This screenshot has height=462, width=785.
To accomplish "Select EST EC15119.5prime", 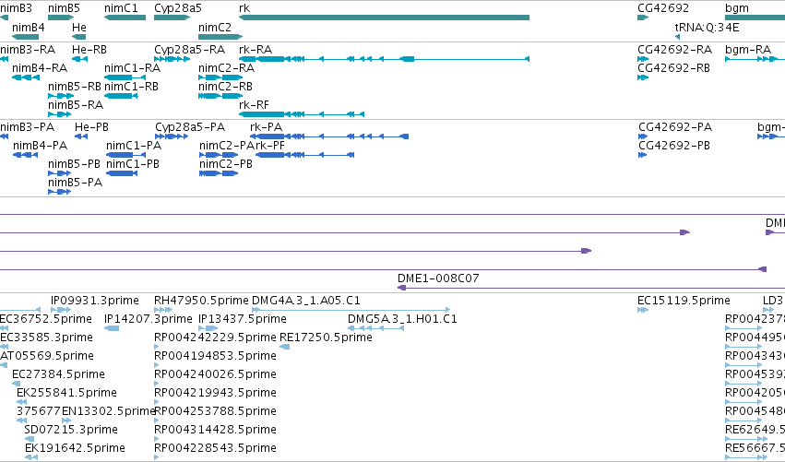I will [x=684, y=301].
